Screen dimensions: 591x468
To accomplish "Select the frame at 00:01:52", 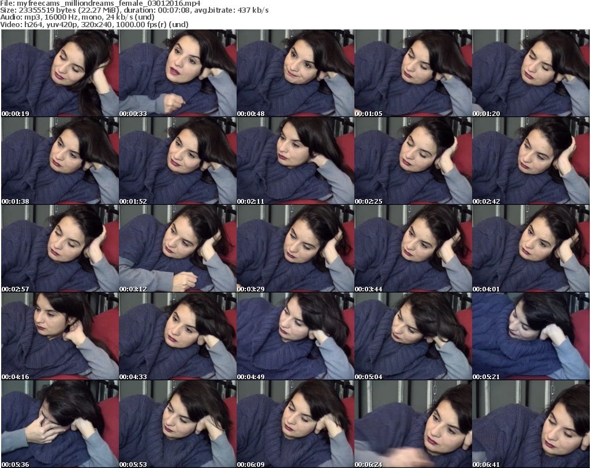I will pyautogui.click(x=178, y=161).
